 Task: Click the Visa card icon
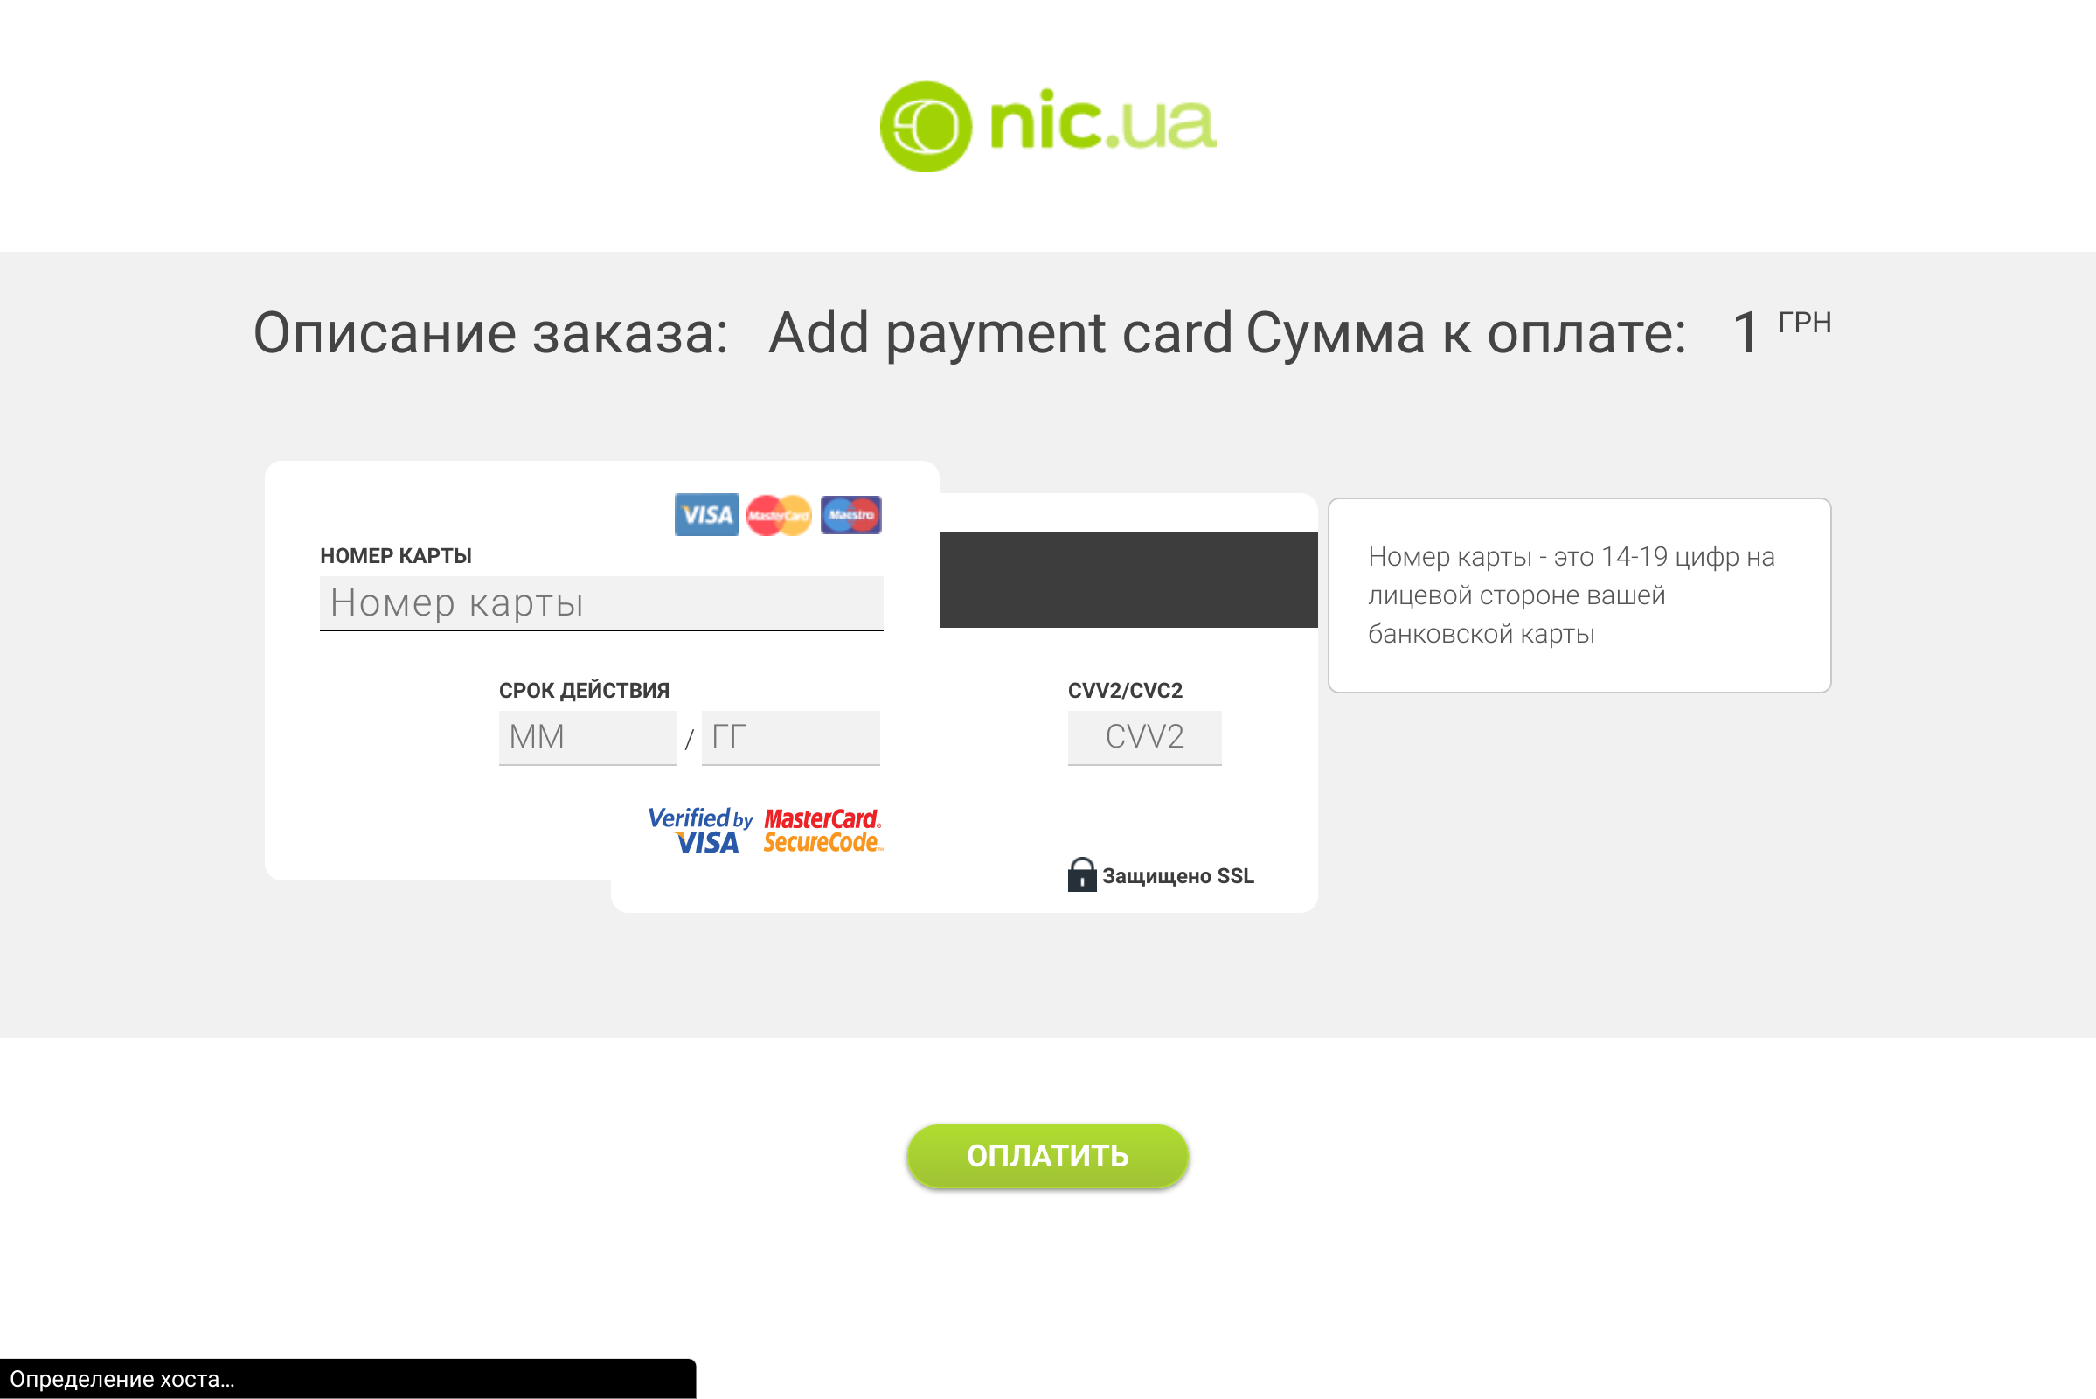click(706, 515)
